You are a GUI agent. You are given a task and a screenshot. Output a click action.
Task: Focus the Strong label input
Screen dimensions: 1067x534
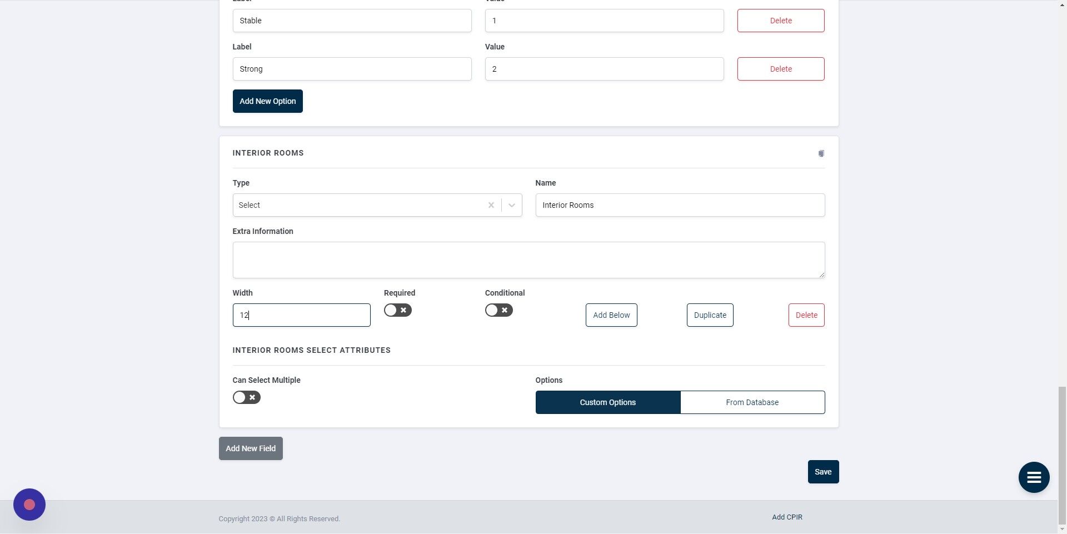point(352,69)
